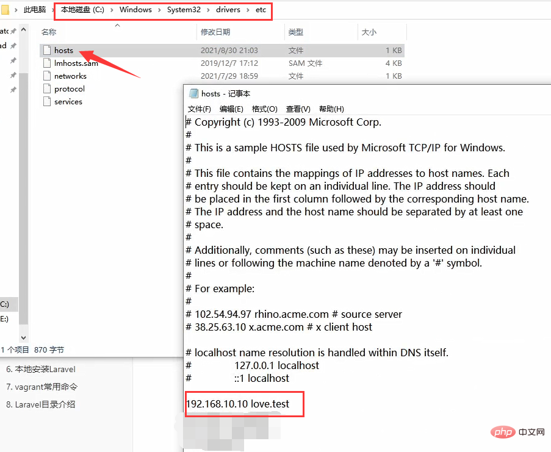
Task: Click the navigation pane scroll-down arrow
Action: point(23,337)
